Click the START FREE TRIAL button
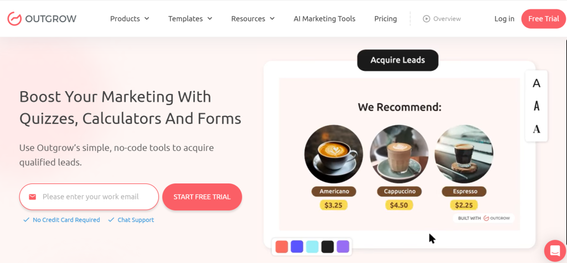567x263 pixels. (x=202, y=197)
